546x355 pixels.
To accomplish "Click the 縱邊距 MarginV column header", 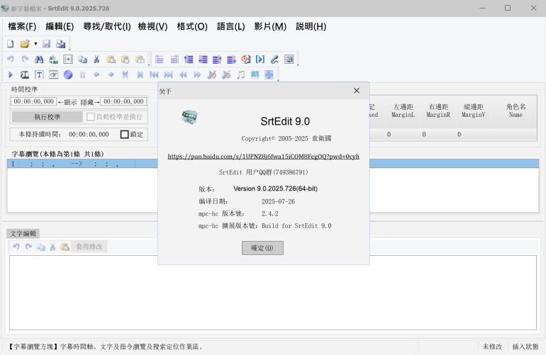I will (x=473, y=111).
